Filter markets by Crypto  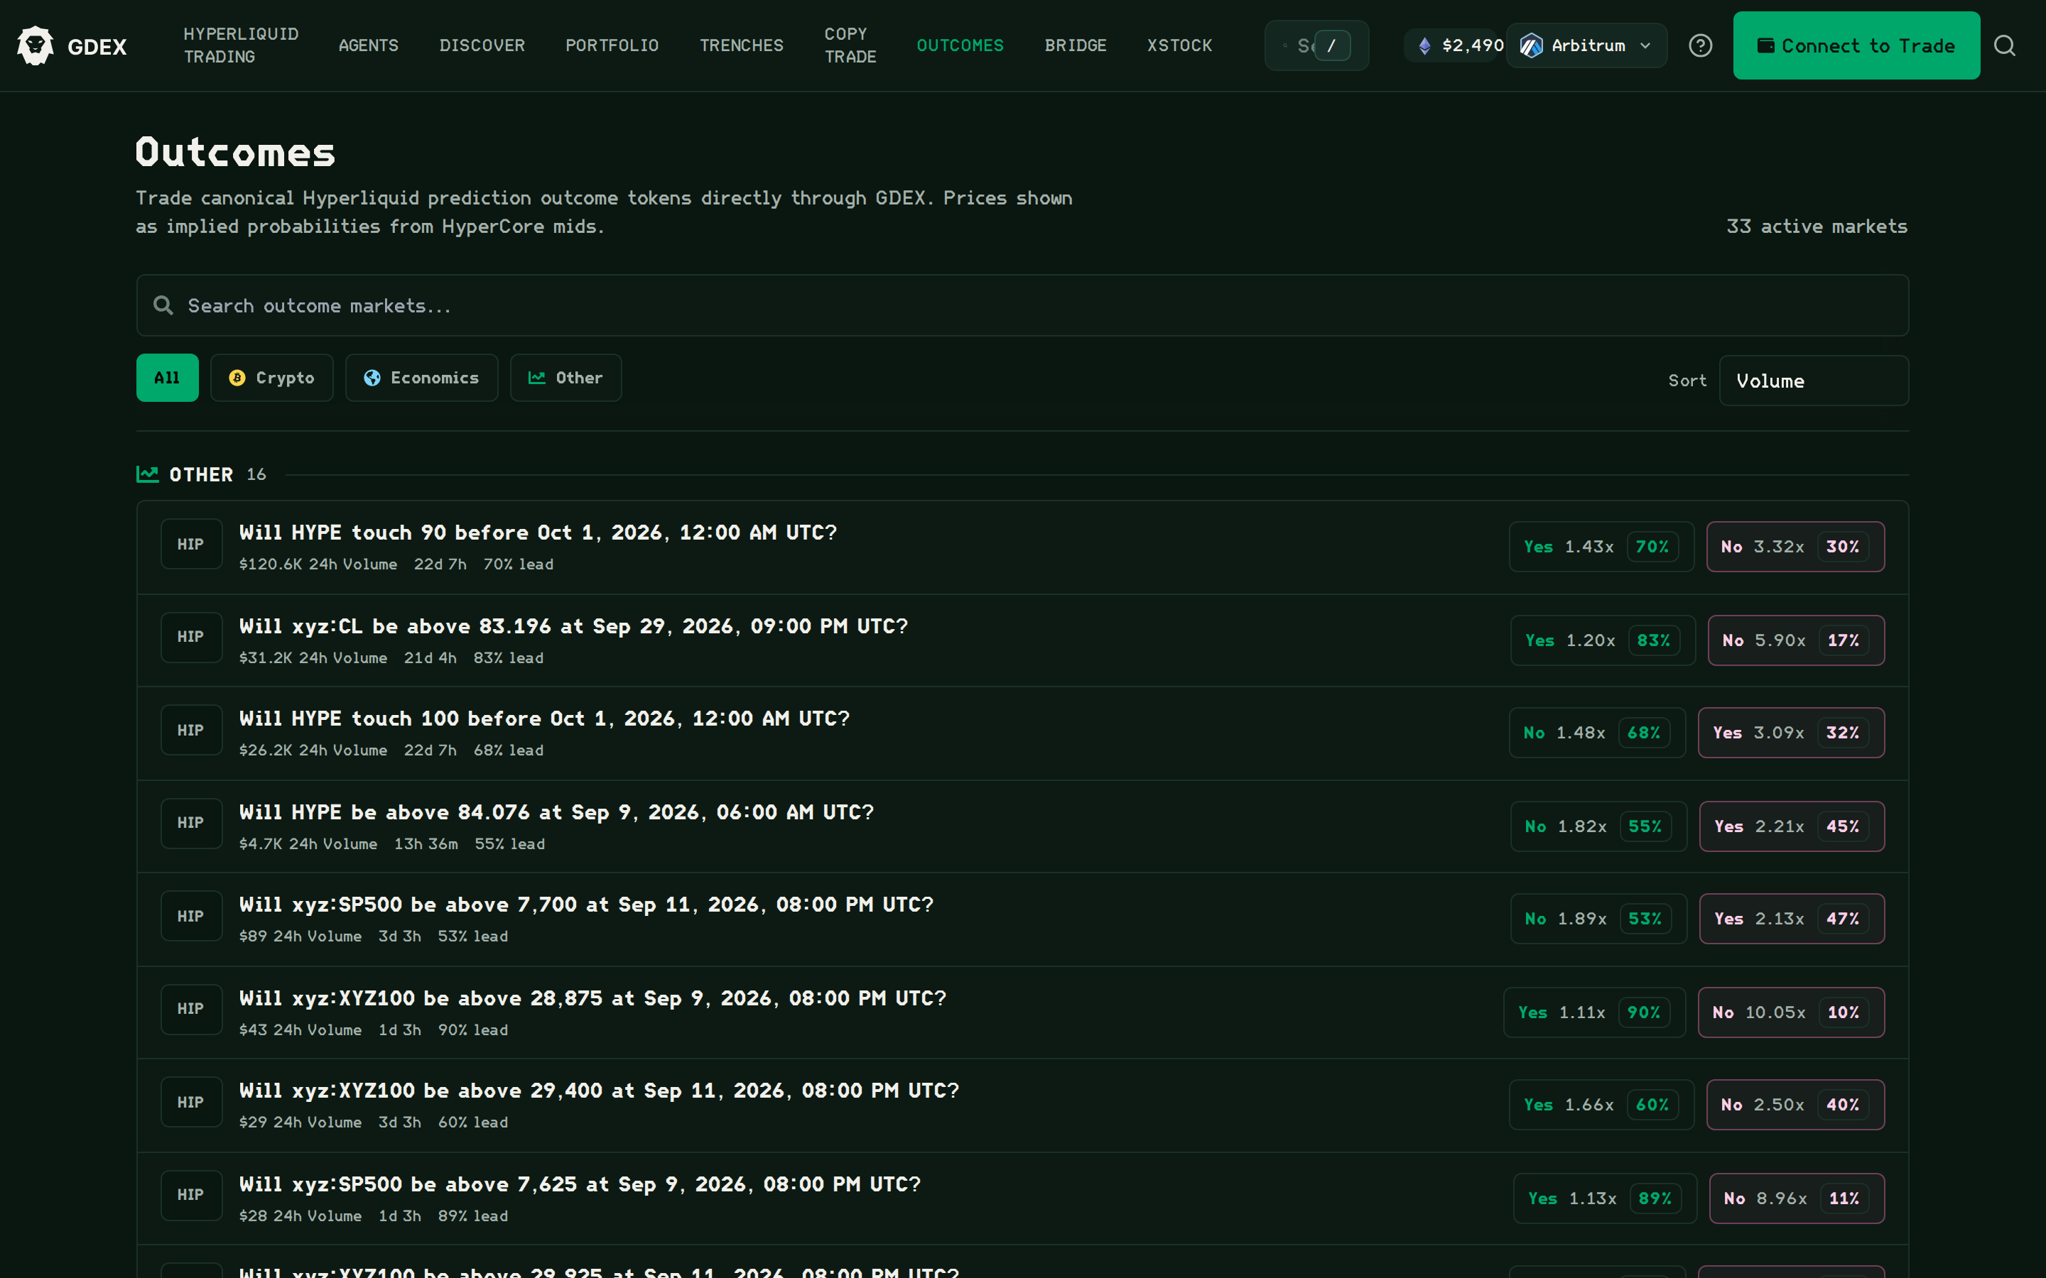(x=271, y=378)
